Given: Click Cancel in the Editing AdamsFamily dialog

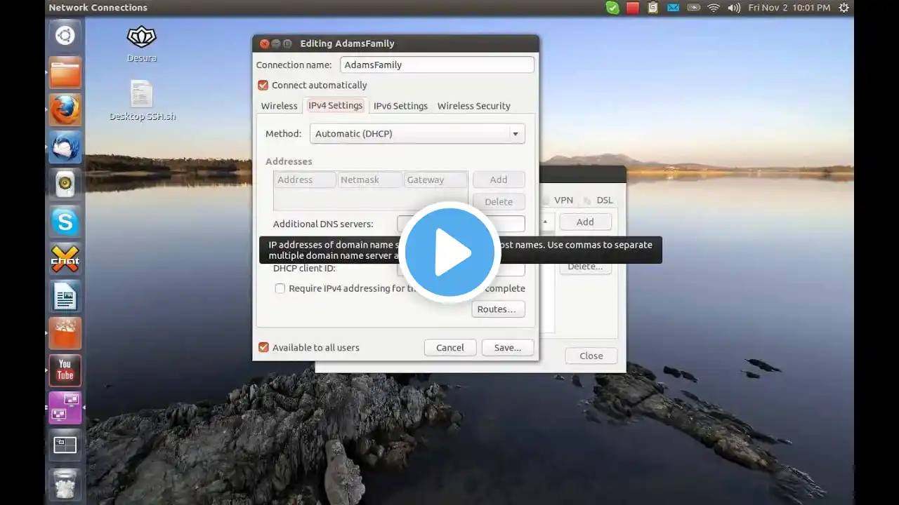Looking at the screenshot, I should point(450,347).
